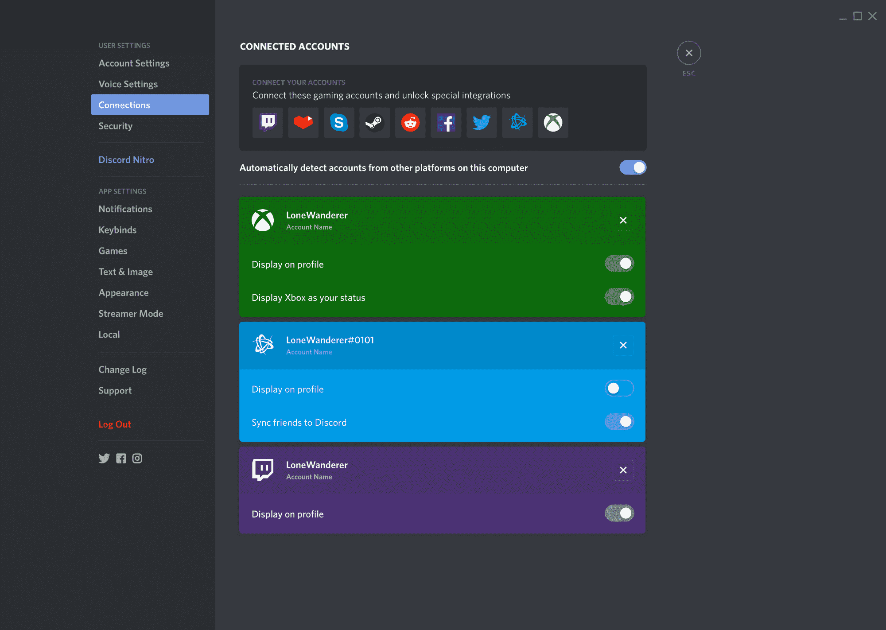886x630 pixels.
Task: Connect a Steam account icon
Action: (x=374, y=123)
